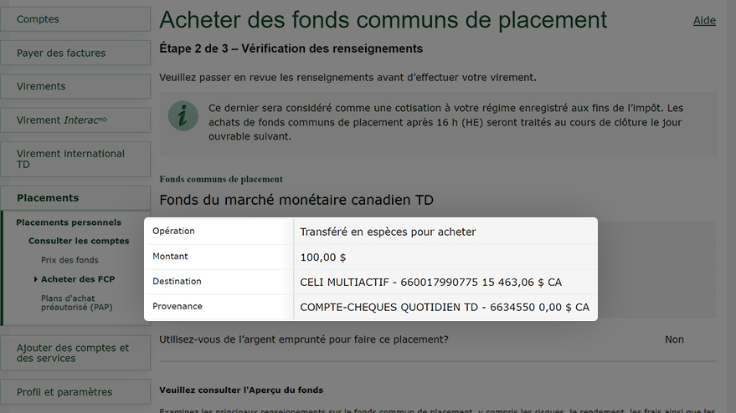This screenshot has width=736, height=413.
Task: Click the amount 100,00 $
Action: tap(323, 257)
